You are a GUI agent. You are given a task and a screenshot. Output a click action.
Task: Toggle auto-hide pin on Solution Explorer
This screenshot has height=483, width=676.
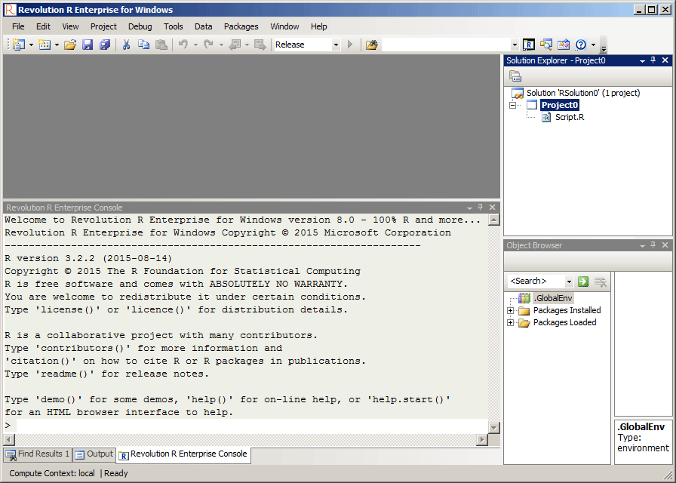[653, 60]
